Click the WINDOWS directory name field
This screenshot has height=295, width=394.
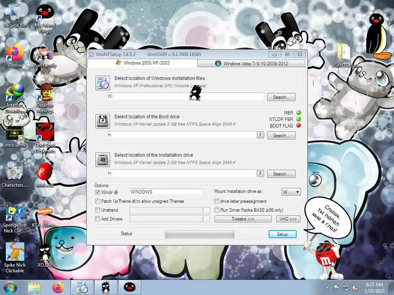(x=166, y=192)
